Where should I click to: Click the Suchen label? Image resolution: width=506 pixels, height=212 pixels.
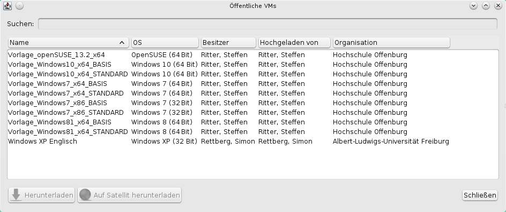[x=20, y=24]
